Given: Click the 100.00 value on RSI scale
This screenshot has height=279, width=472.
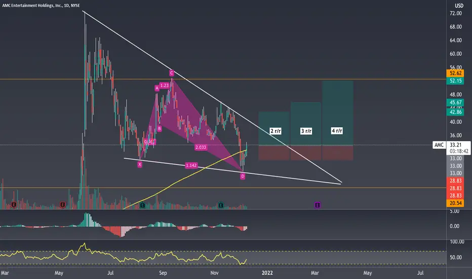Looking at the screenshot, I should (457, 241).
